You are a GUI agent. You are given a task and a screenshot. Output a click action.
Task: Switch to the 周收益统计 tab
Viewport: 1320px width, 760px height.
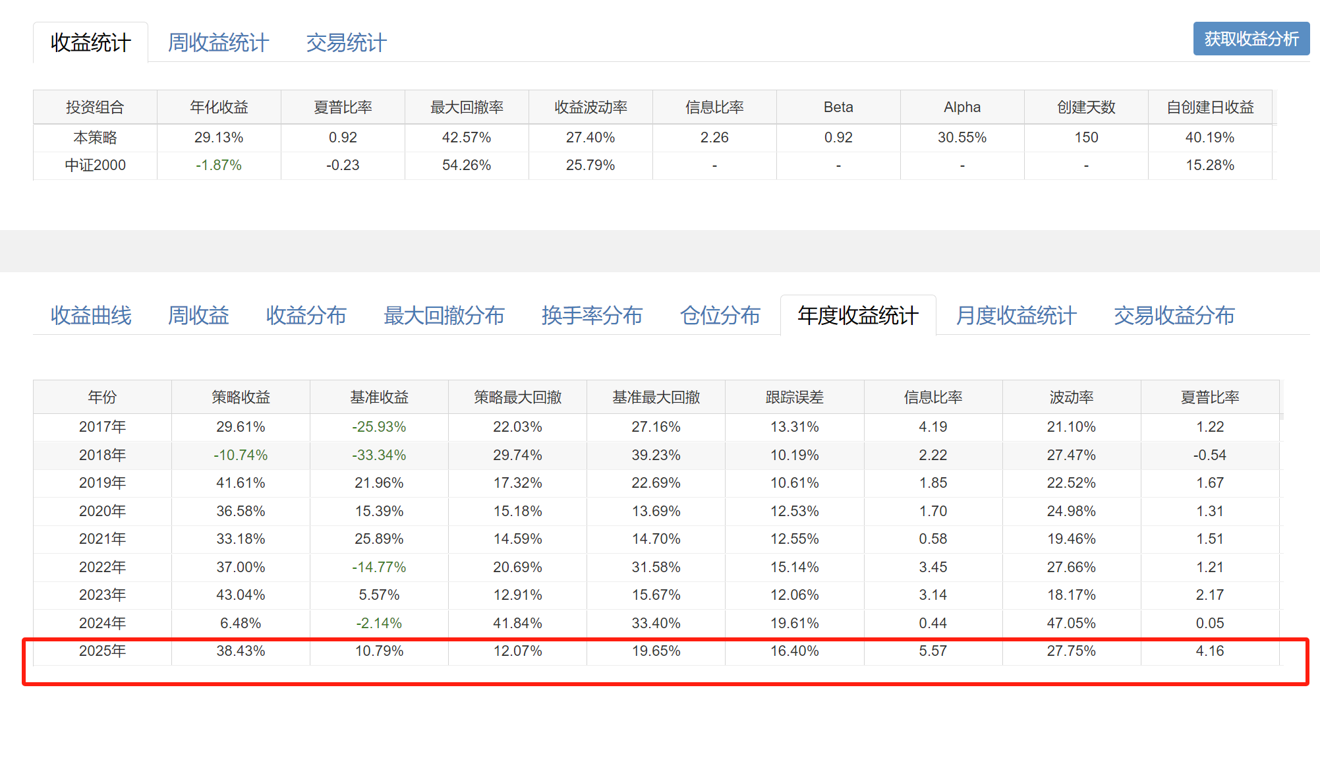(218, 43)
